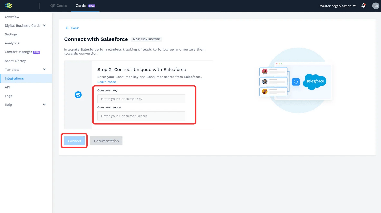Select Integrations in the sidebar
The image size is (381, 213).
click(14, 78)
